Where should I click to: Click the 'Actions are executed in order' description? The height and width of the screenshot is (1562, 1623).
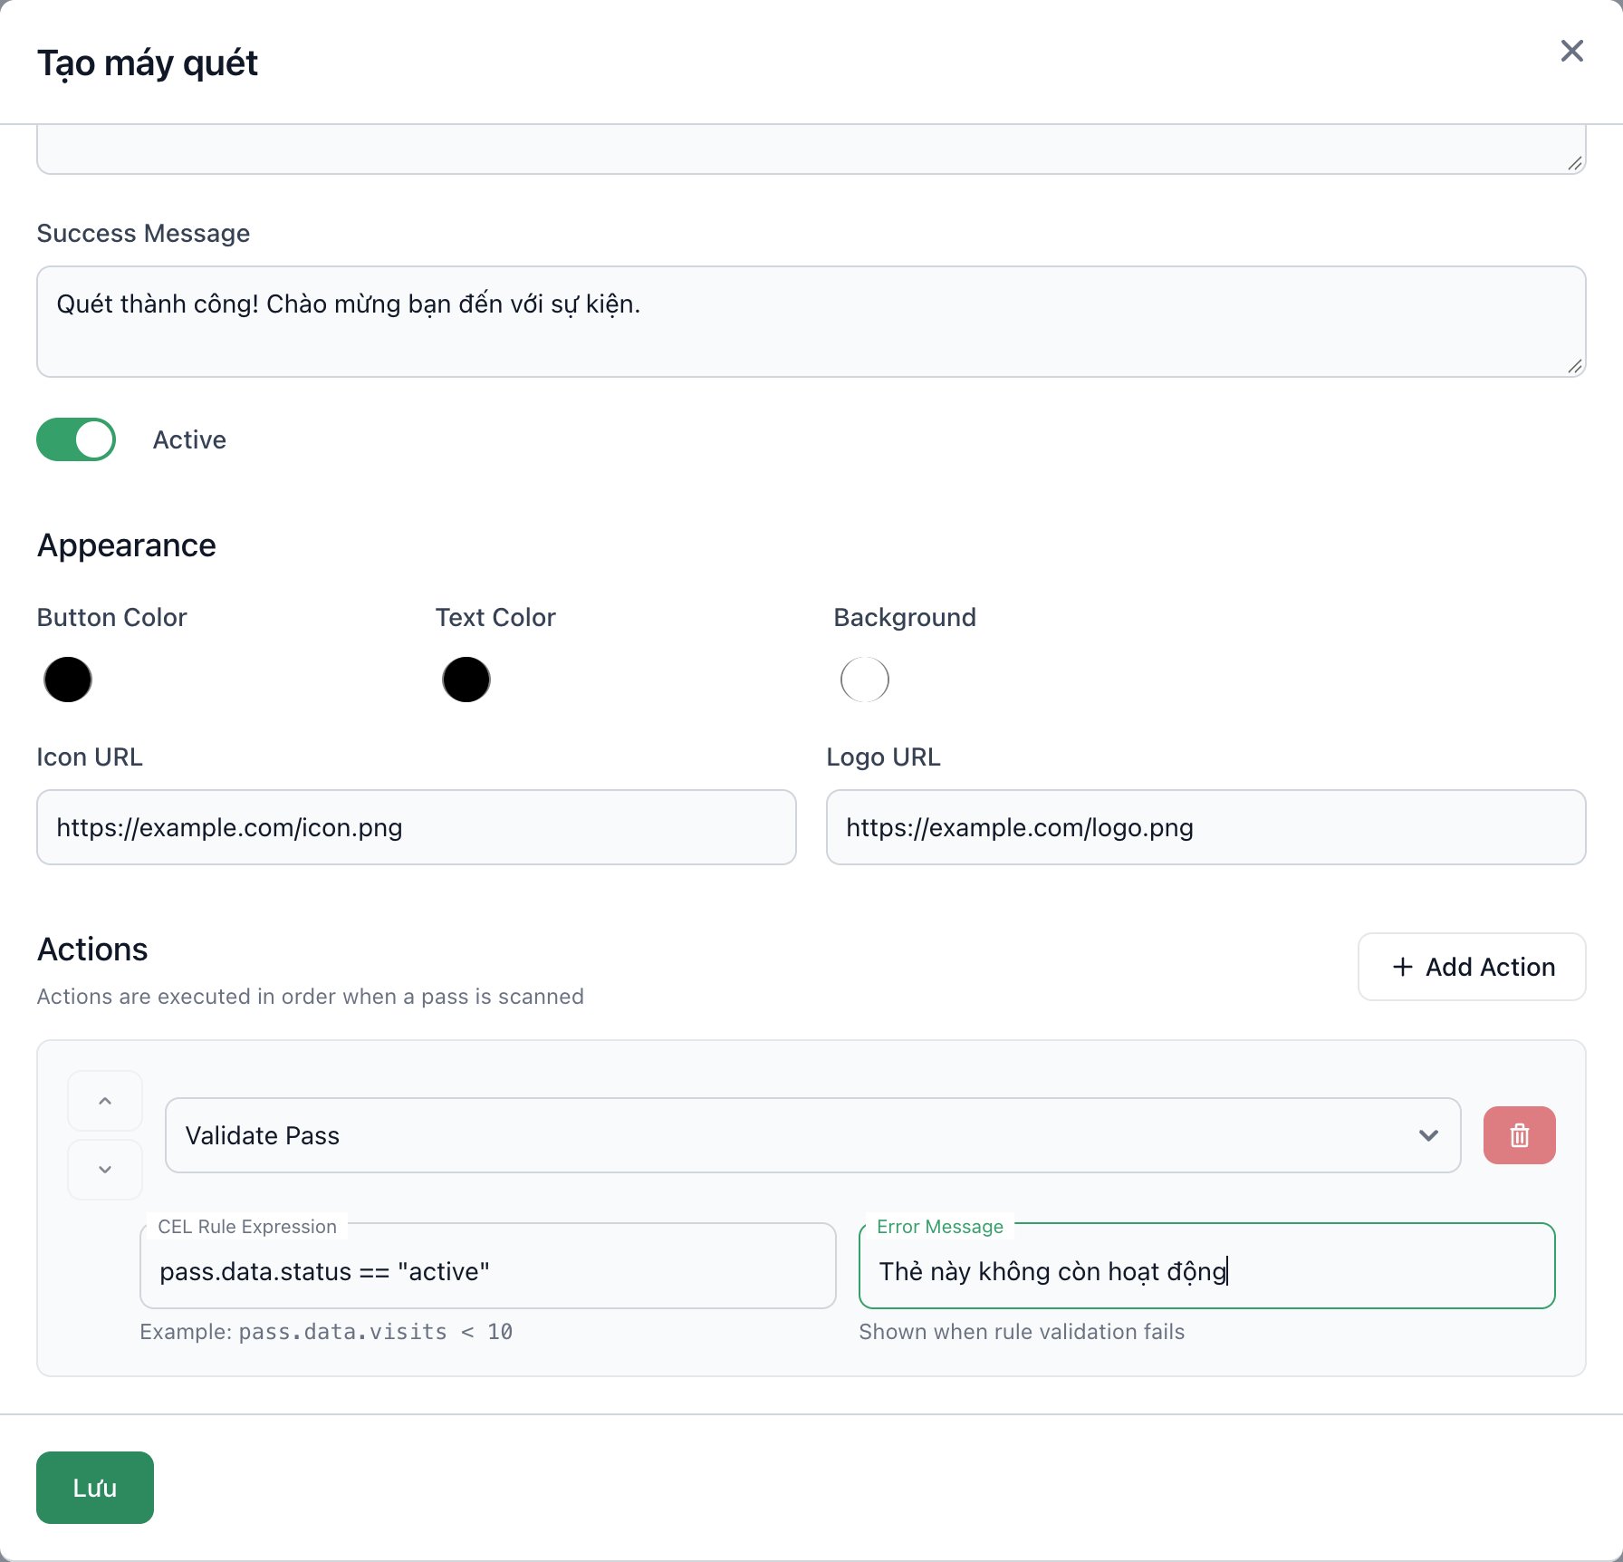click(311, 996)
